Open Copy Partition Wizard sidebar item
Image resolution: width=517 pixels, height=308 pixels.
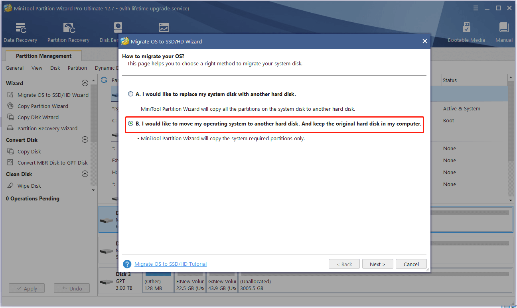(x=43, y=106)
